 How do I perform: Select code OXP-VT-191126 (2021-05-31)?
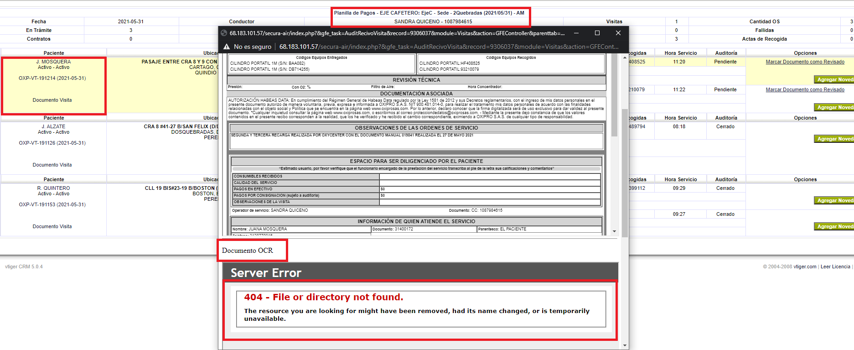tap(52, 143)
